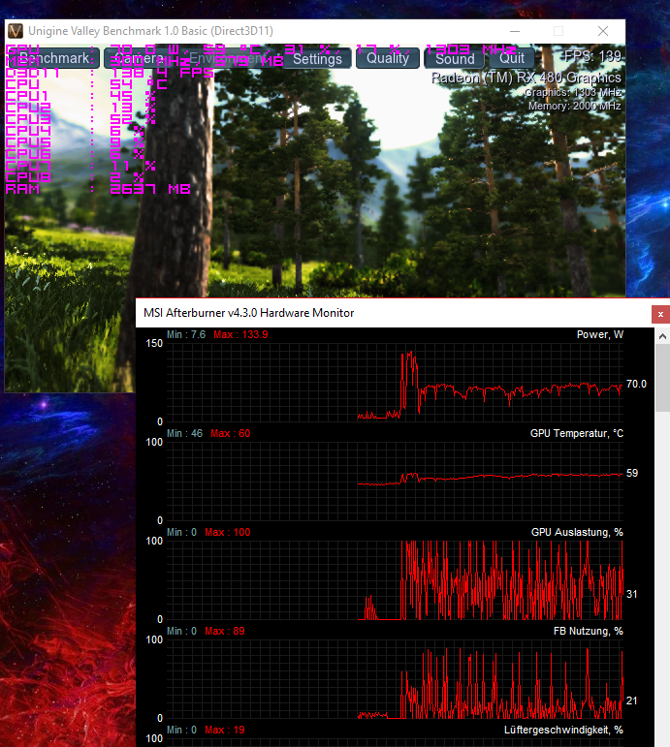Click the FB Nutzung graph

coord(395,679)
